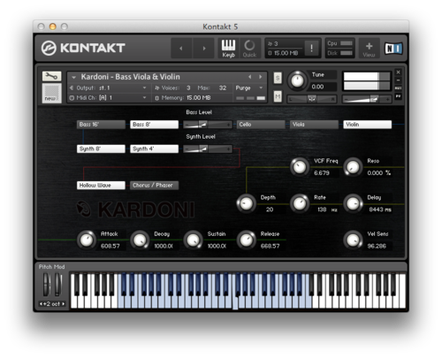Viewport: 442px width, 358px height.
Task: Click the Attack knob
Action: point(87,240)
